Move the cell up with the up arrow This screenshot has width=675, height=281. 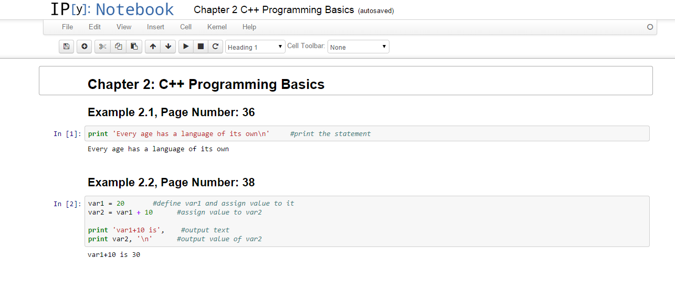[153, 47]
